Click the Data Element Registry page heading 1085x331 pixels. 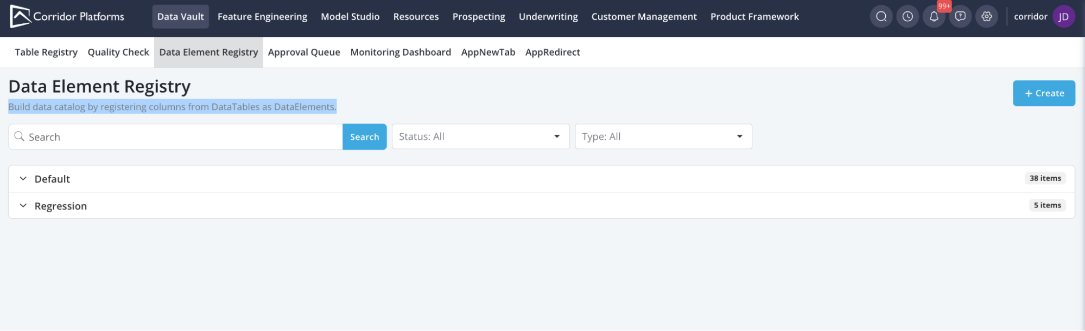click(x=100, y=87)
